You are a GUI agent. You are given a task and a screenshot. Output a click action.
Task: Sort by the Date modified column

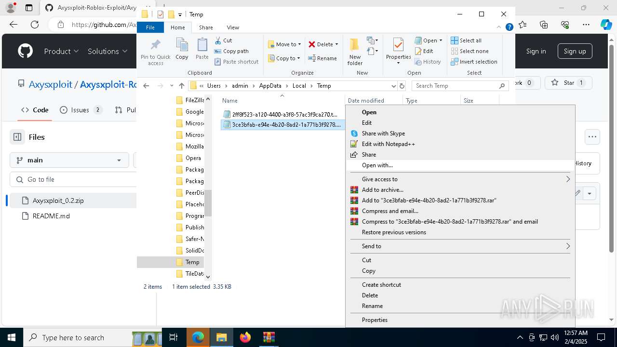374,101
